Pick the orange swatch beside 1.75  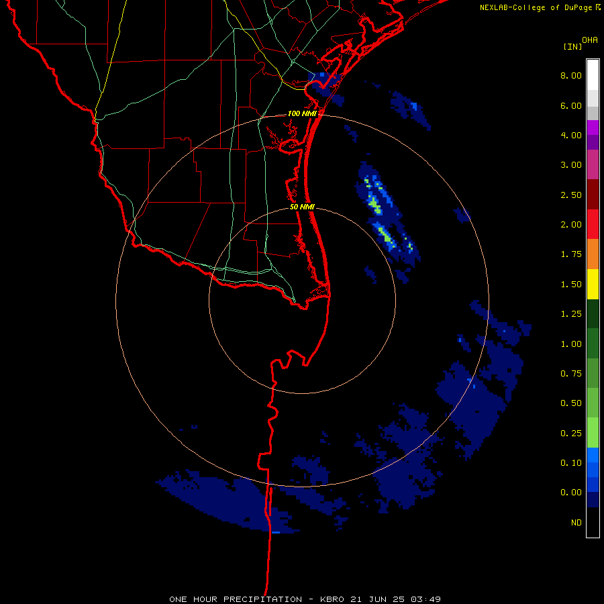point(593,254)
